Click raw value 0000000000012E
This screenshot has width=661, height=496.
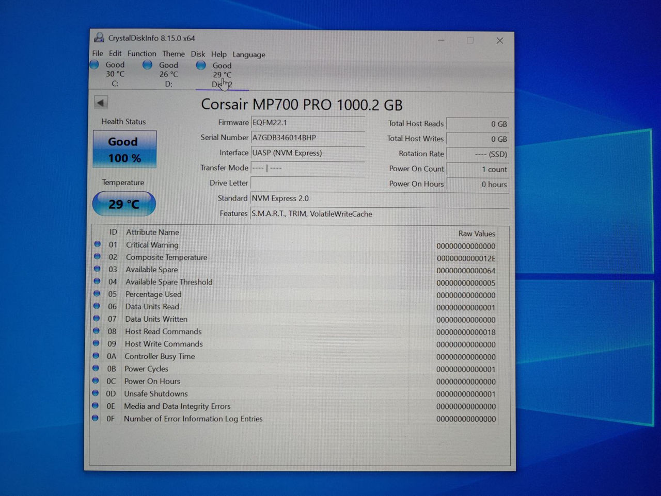pos(466,258)
